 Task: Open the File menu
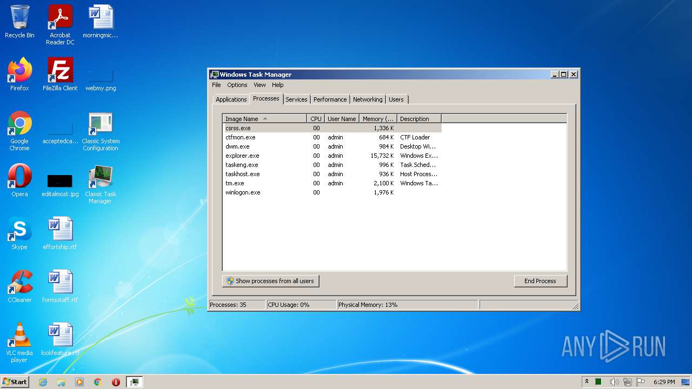pos(216,85)
